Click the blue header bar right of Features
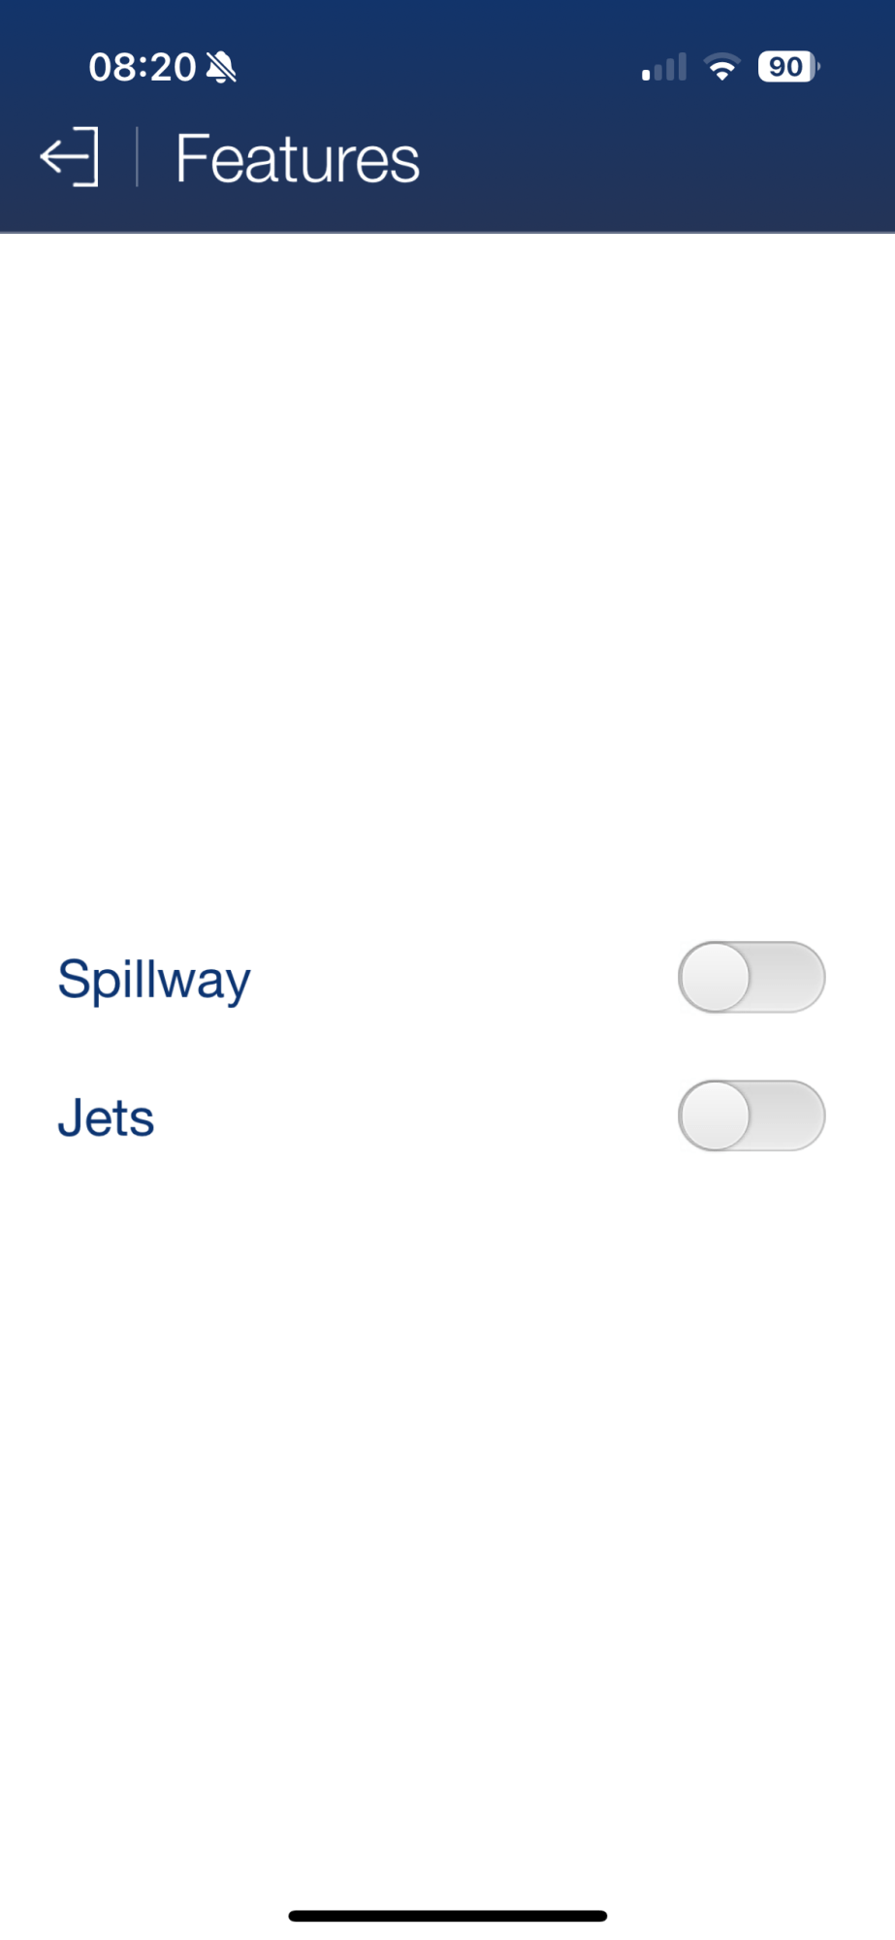The image size is (895, 1940). point(659,158)
